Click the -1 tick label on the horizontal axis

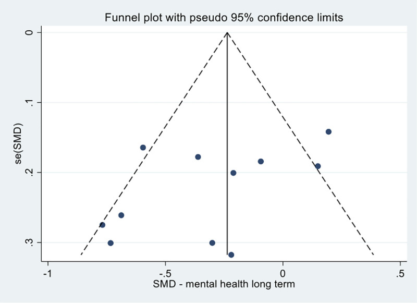[48, 273]
